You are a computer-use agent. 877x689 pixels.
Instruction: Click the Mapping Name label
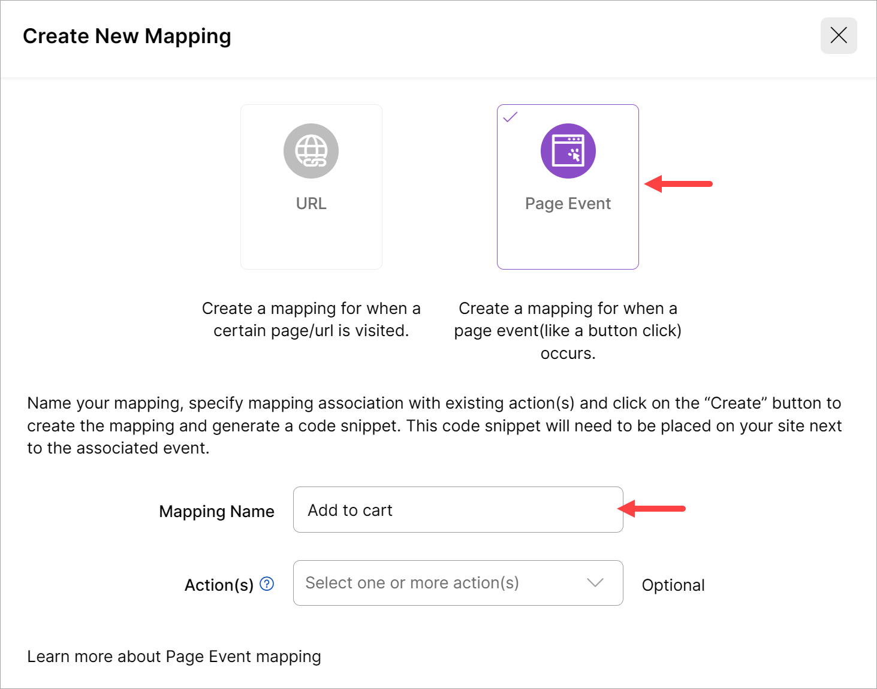tap(216, 512)
